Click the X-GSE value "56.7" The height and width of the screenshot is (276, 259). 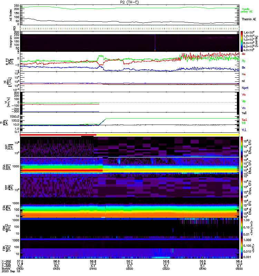tap(129, 261)
